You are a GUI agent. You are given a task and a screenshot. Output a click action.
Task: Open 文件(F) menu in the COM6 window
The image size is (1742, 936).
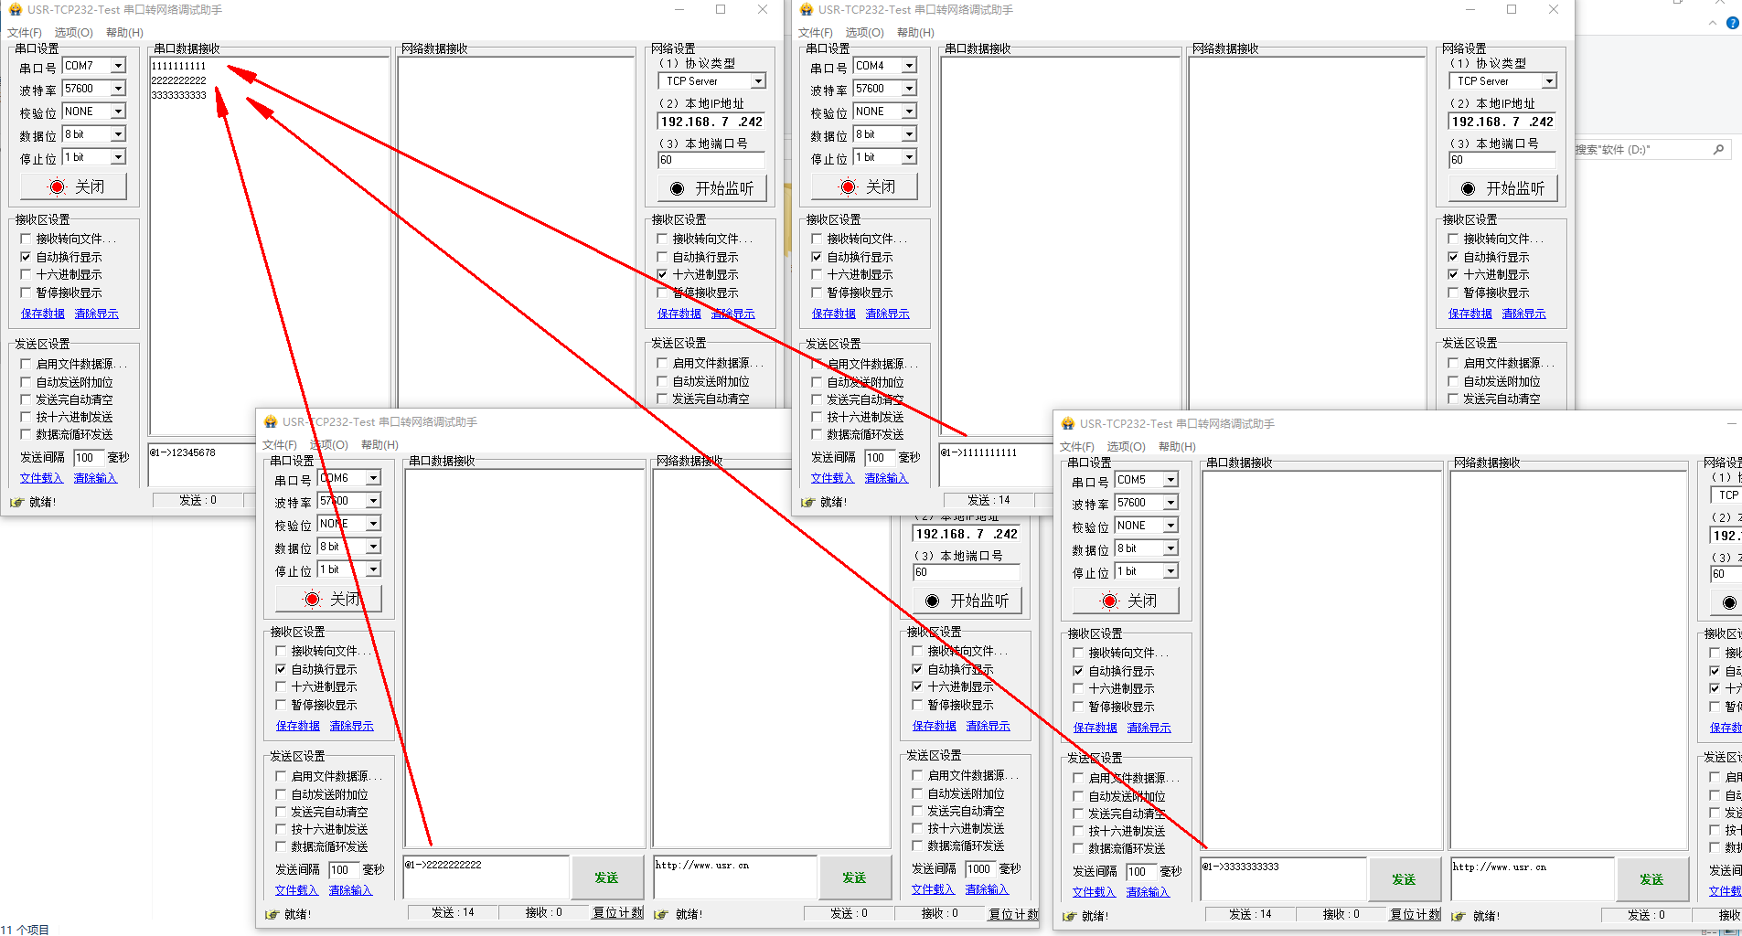click(x=280, y=445)
